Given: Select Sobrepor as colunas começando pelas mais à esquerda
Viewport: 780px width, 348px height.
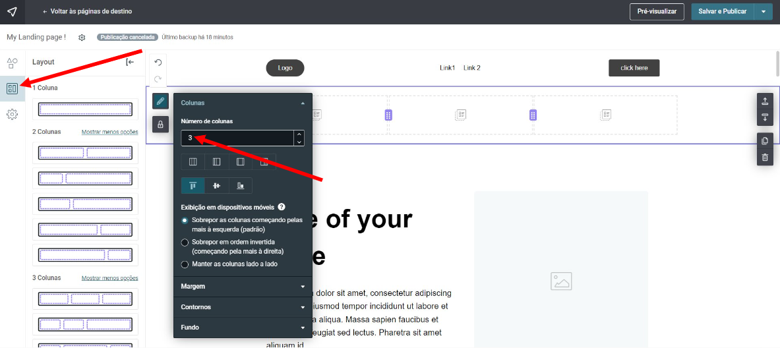Looking at the screenshot, I should coord(185,220).
